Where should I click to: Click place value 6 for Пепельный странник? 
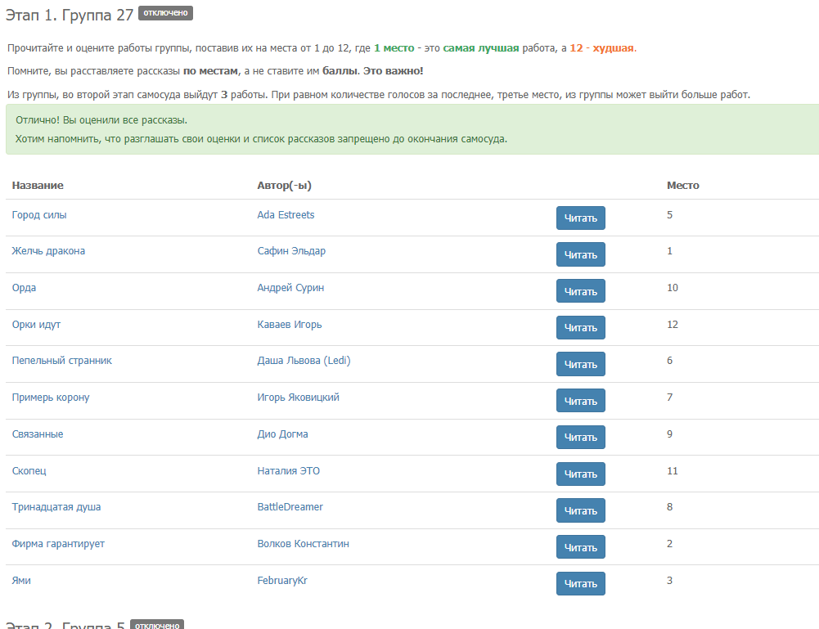point(669,361)
